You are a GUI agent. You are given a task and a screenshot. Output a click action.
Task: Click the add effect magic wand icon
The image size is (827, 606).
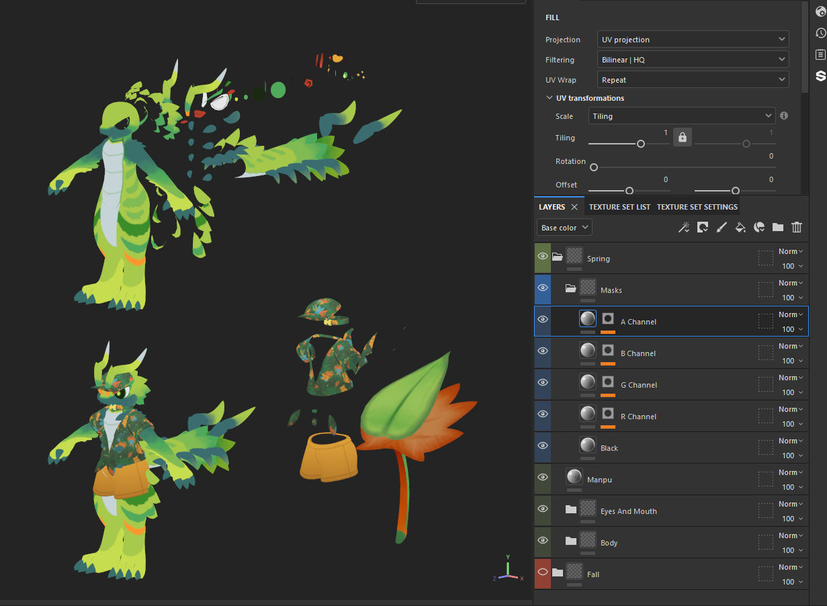(683, 228)
